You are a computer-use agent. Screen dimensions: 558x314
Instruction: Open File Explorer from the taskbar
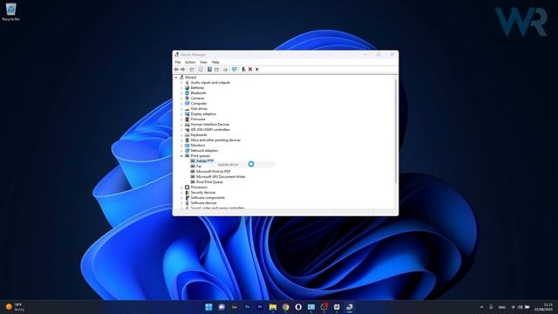(273, 307)
